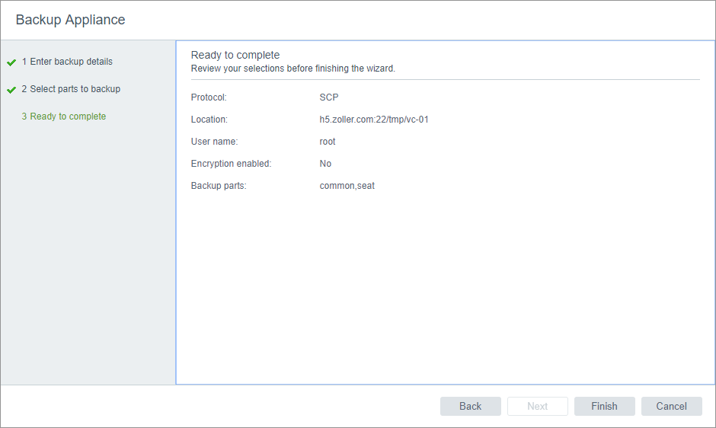716x428 pixels.
Task: Click the location value h5.zoller.com:22/tmp/vc-01
Action: pyautogui.click(x=374, y=120)
